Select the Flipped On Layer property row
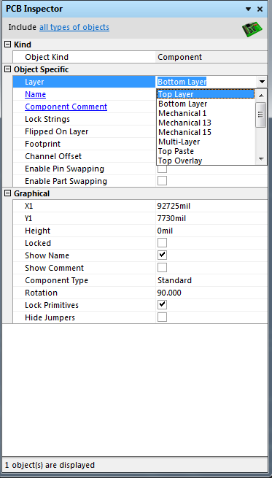The height and width of the screenshot is (478, 272). (x=84, y=131)
